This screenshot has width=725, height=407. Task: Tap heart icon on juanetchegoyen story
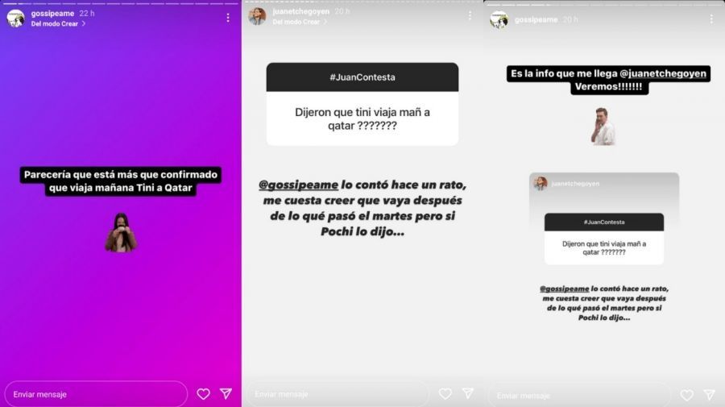445,393
